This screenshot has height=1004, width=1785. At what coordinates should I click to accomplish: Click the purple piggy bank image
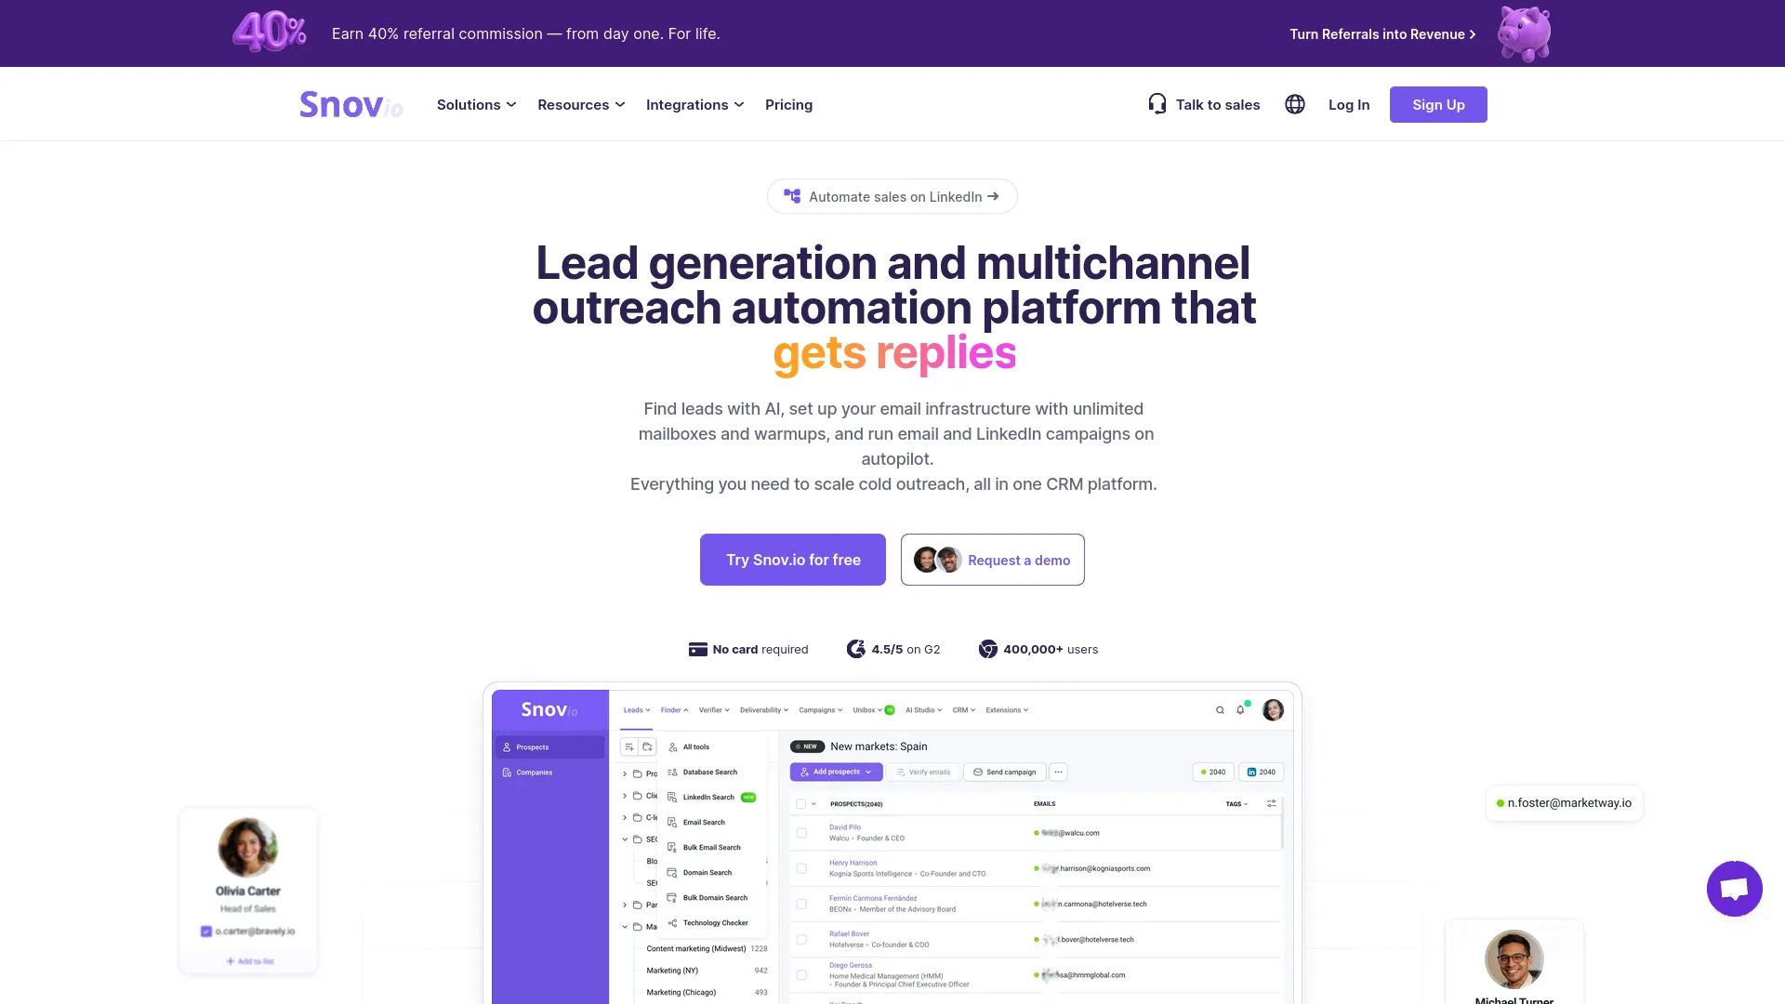pyautogui.click(x=1524, y=33)
